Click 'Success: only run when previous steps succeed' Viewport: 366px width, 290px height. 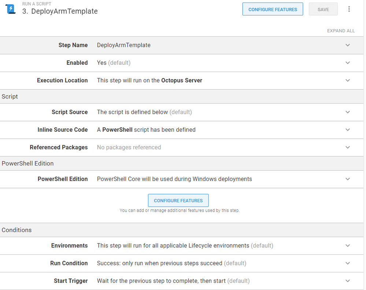(160, 263)
